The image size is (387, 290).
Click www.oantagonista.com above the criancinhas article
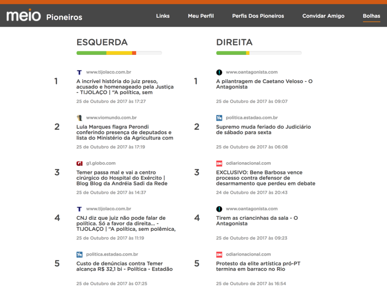point(252,209)
